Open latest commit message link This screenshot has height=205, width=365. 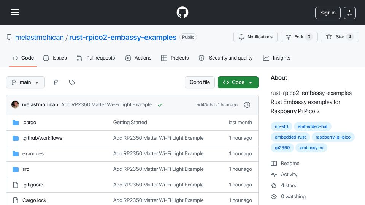click(106, 105)
